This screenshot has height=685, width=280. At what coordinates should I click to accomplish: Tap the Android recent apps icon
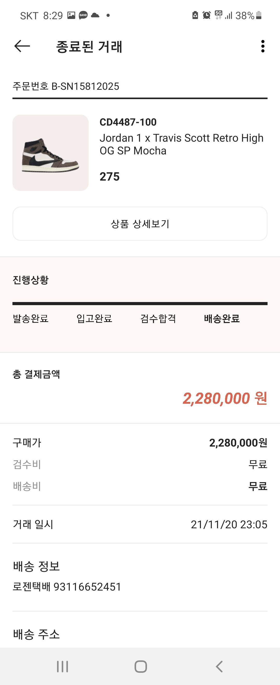(62, 666)
